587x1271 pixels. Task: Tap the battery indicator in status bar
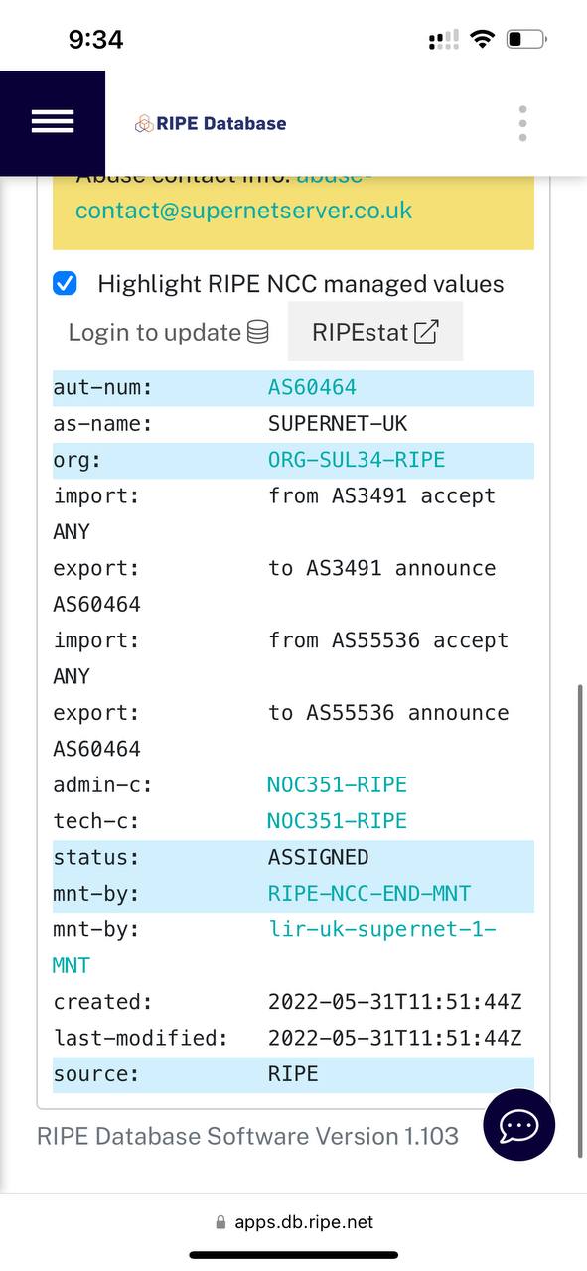click(x=526, y=40)
